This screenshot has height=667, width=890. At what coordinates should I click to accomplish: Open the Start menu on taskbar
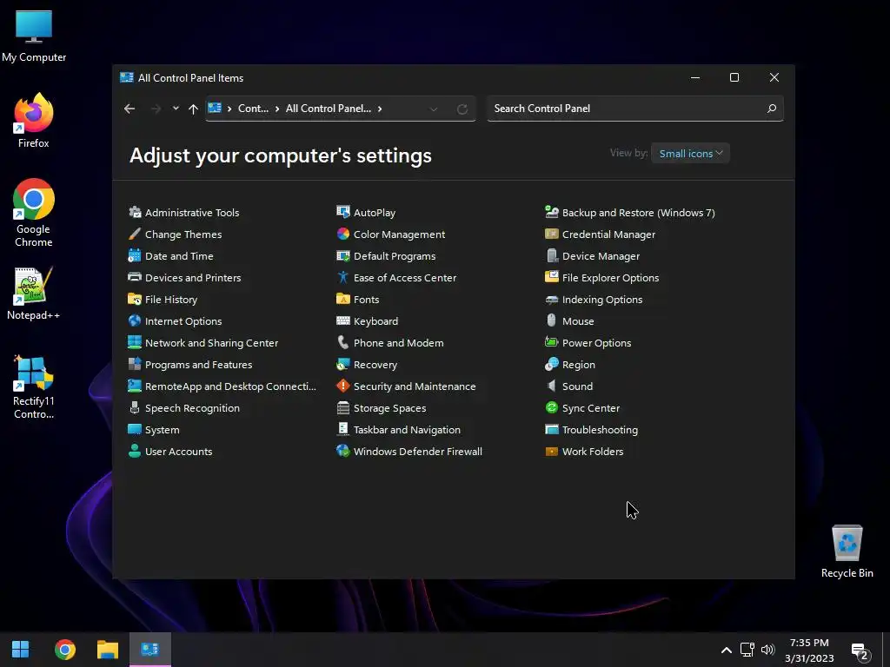pos(21,650)
